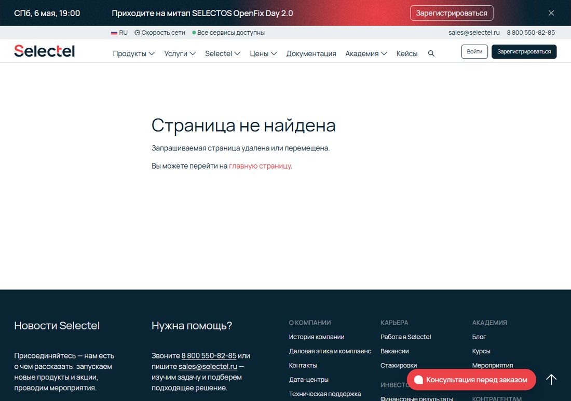
Task: Open the Стажировки footer link
Action: tap(398, 365)
